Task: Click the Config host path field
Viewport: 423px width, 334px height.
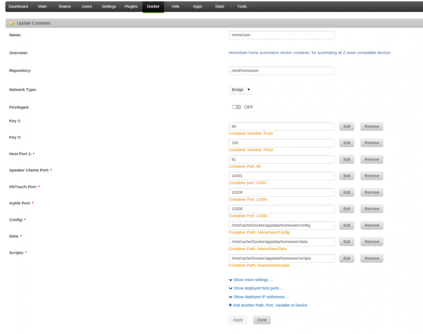Action: point(282,225)
